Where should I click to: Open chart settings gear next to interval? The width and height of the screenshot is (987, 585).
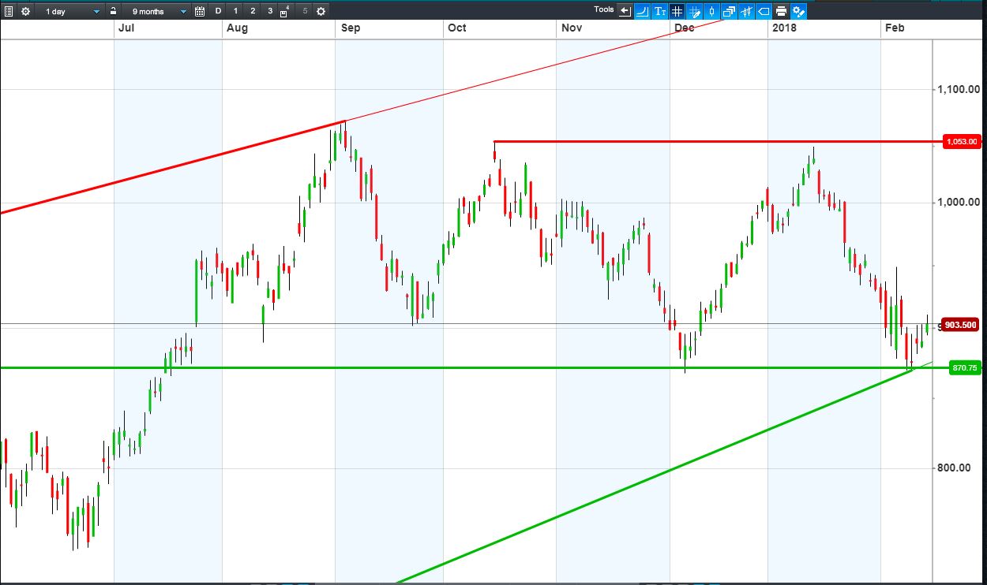[x=25, y=11]
